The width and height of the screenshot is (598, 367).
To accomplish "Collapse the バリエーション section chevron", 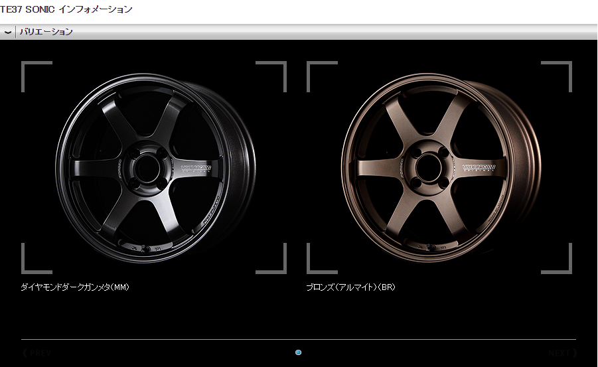I will [7, 32].
